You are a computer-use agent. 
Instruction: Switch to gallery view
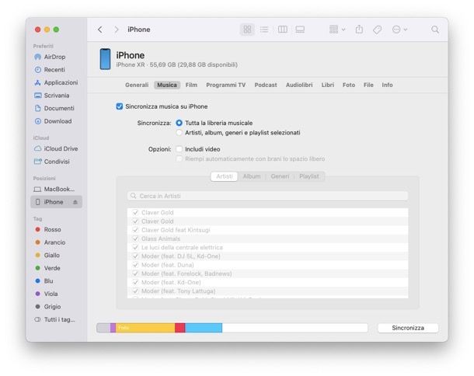[x=300, y=30]
